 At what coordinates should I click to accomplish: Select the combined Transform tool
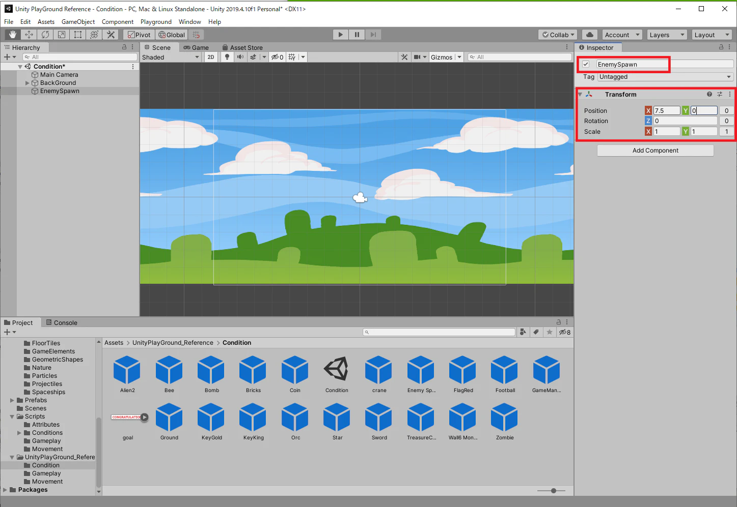coord(94,35)
